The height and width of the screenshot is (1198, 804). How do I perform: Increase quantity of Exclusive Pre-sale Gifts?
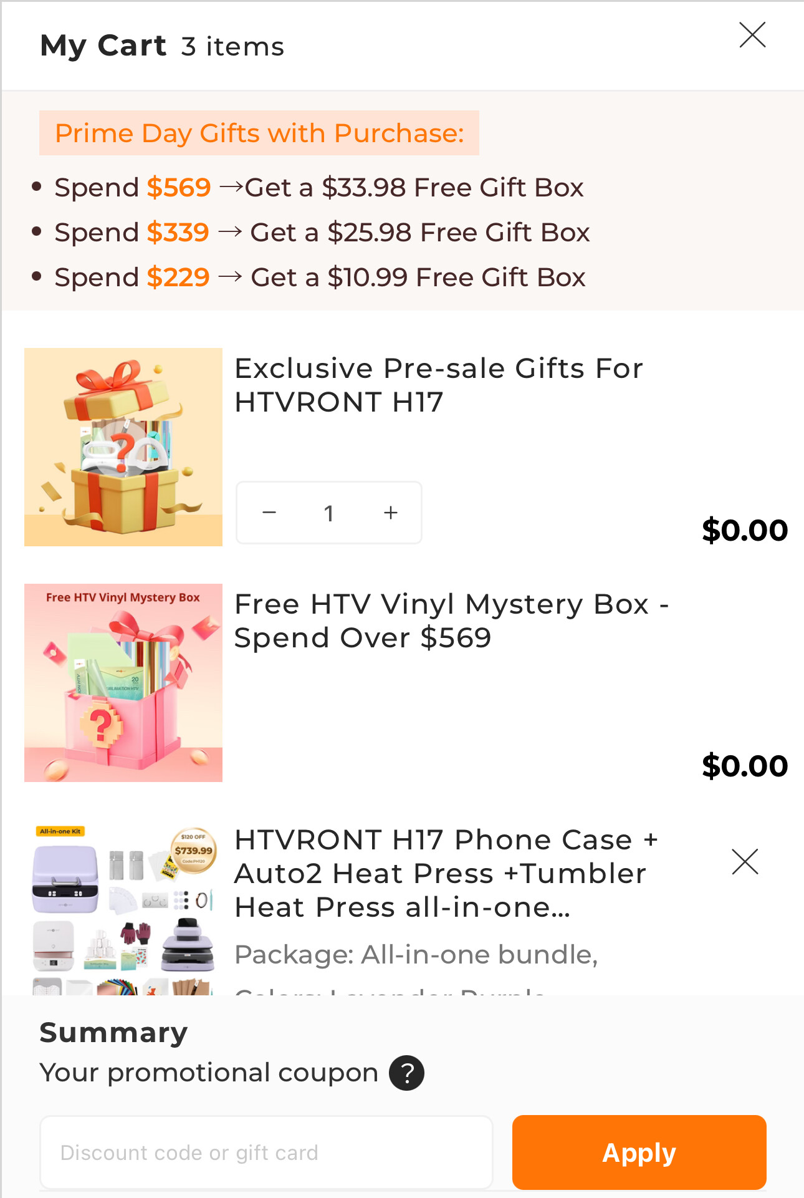pyautogui.click(x=391, y=513)
